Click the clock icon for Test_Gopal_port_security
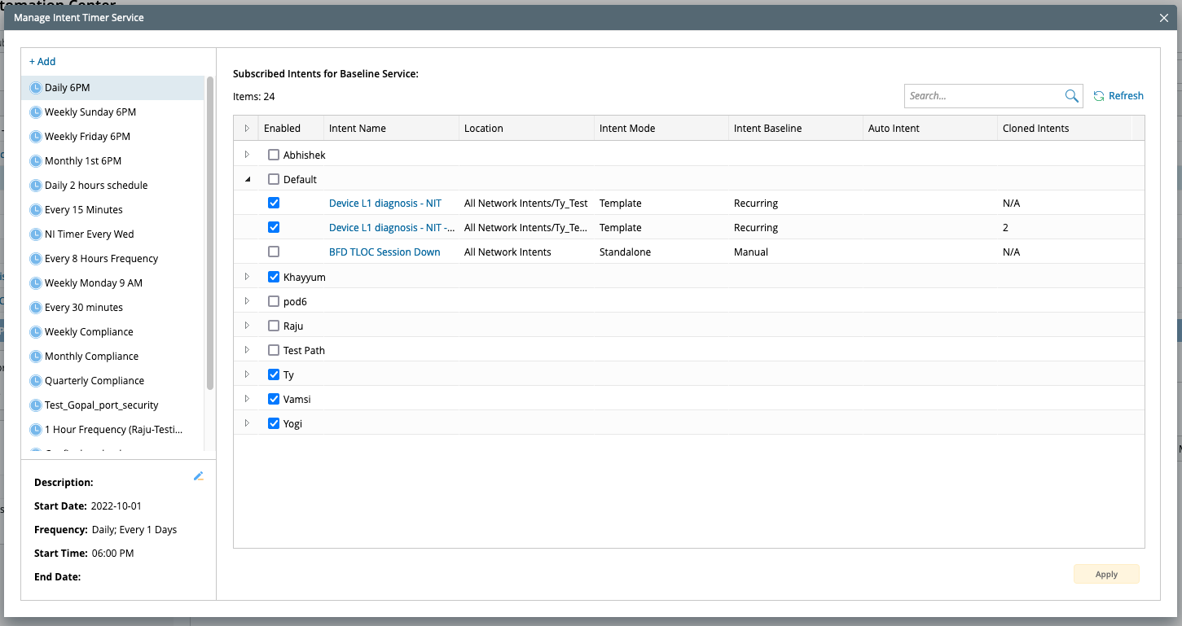Screen dimensions: 1182x626 point(35,405)
